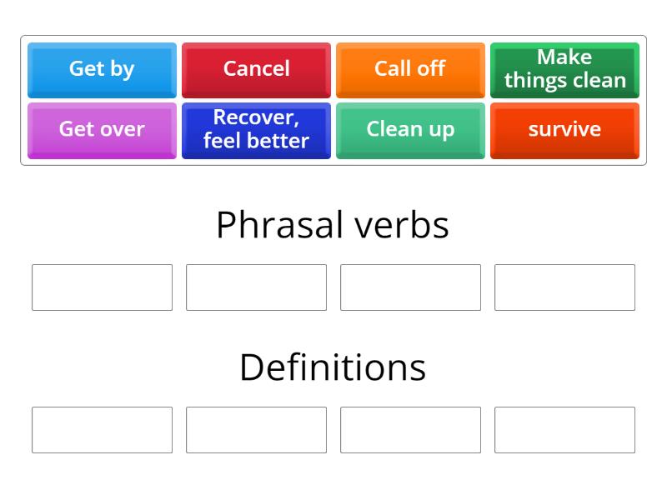Select the last Phrasal verbs slot
667x500 pixels.
point(564,287)
